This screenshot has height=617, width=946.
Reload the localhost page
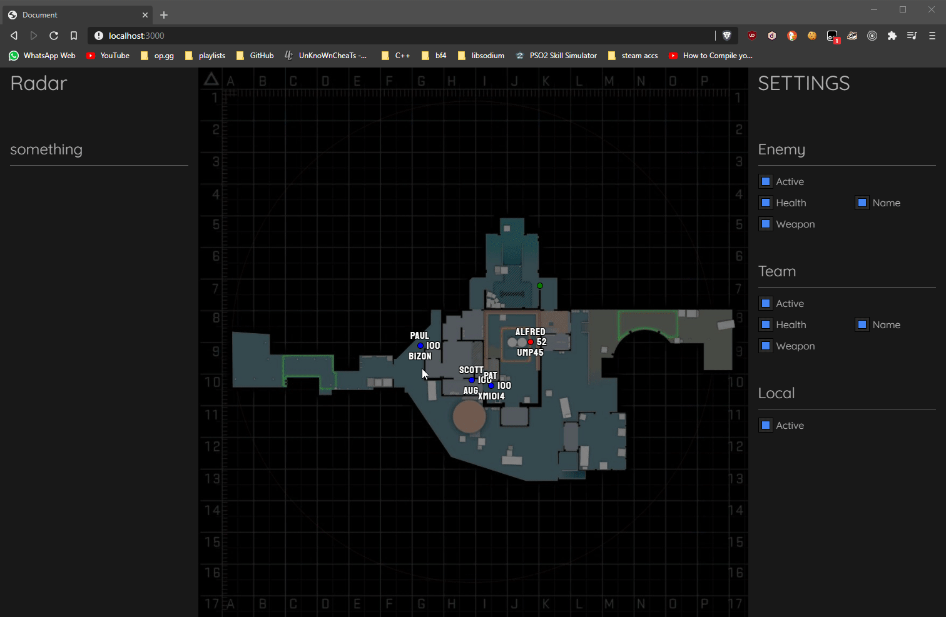(54, 36)
